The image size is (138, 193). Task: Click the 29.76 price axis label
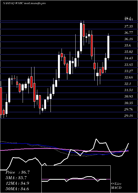coord(129,109)
